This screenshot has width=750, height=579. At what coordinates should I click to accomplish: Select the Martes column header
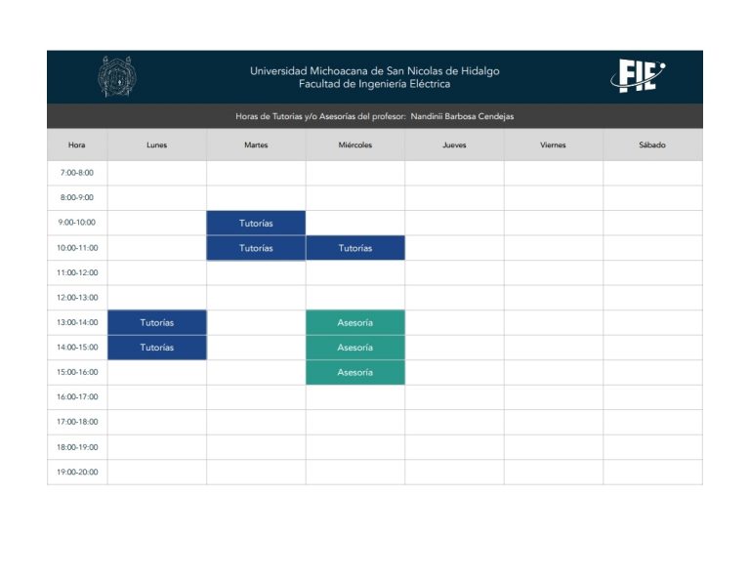pyautogui.click(x=256, y=145)
